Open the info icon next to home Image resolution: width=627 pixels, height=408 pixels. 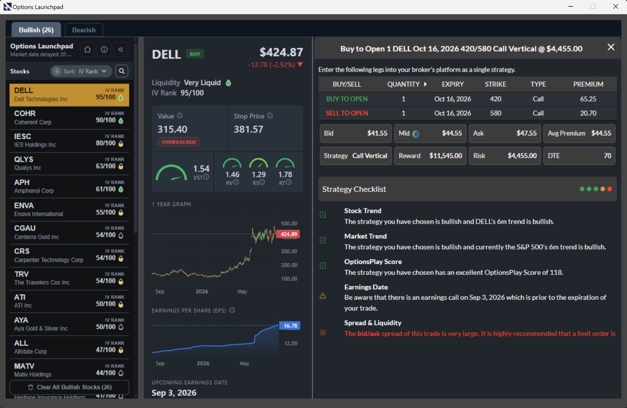(104, 49)
